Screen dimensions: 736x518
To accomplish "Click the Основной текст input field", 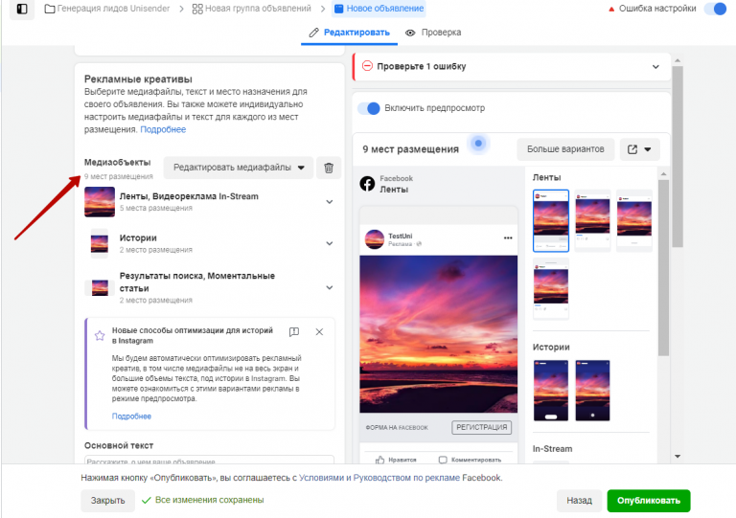I will click(209, 460).
